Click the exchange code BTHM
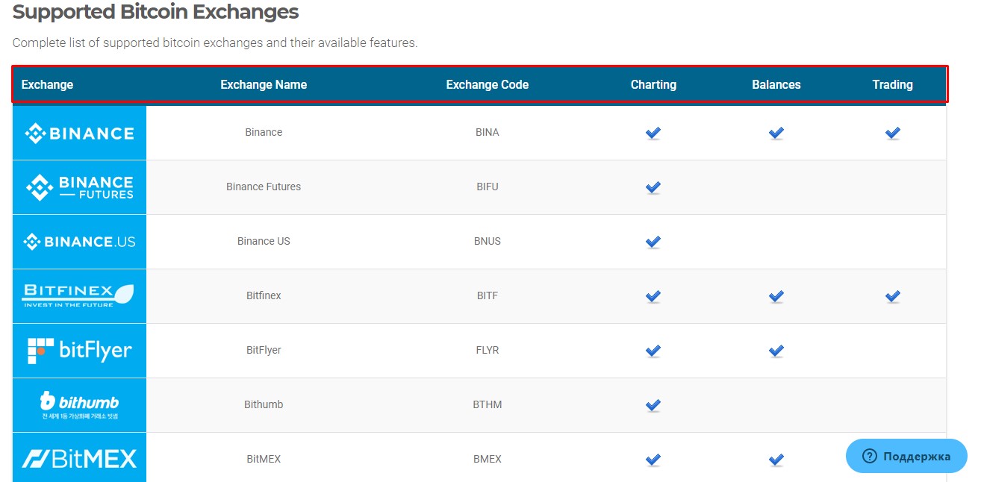Viewport: 981px width, 482px height. pyautogui.click(x=488, y=404)
